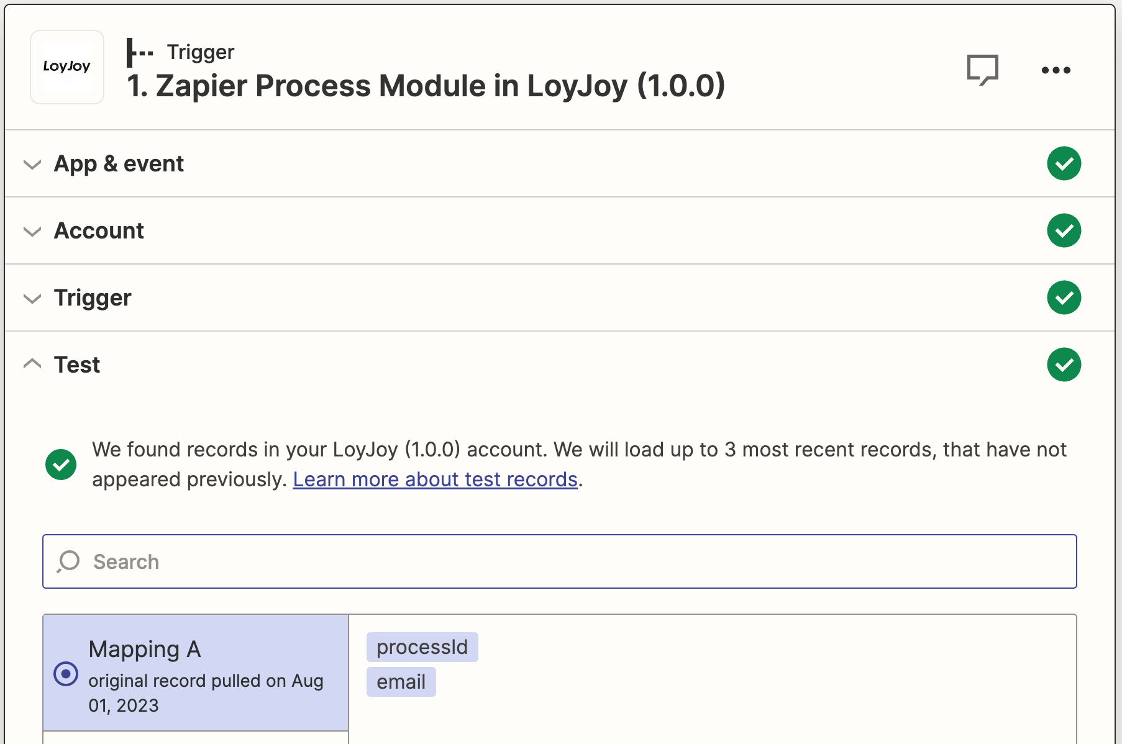Expand the App & event section chevron

pos(32,165)
